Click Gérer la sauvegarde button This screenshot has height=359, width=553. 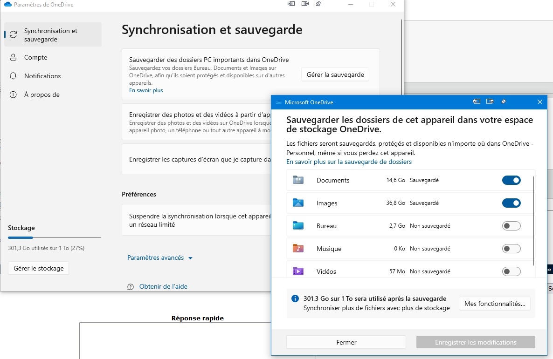335,75
